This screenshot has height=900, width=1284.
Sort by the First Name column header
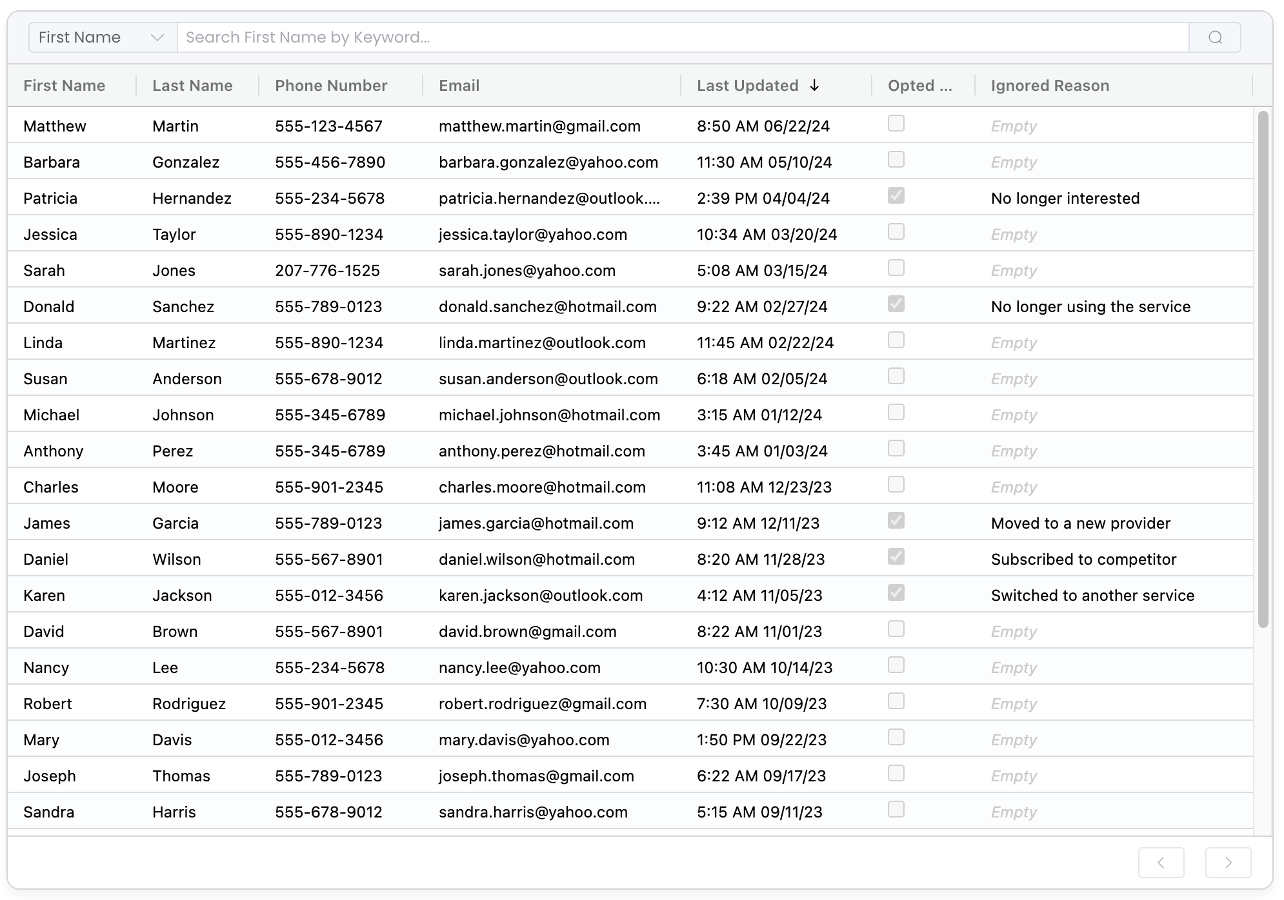click(65, 85)
